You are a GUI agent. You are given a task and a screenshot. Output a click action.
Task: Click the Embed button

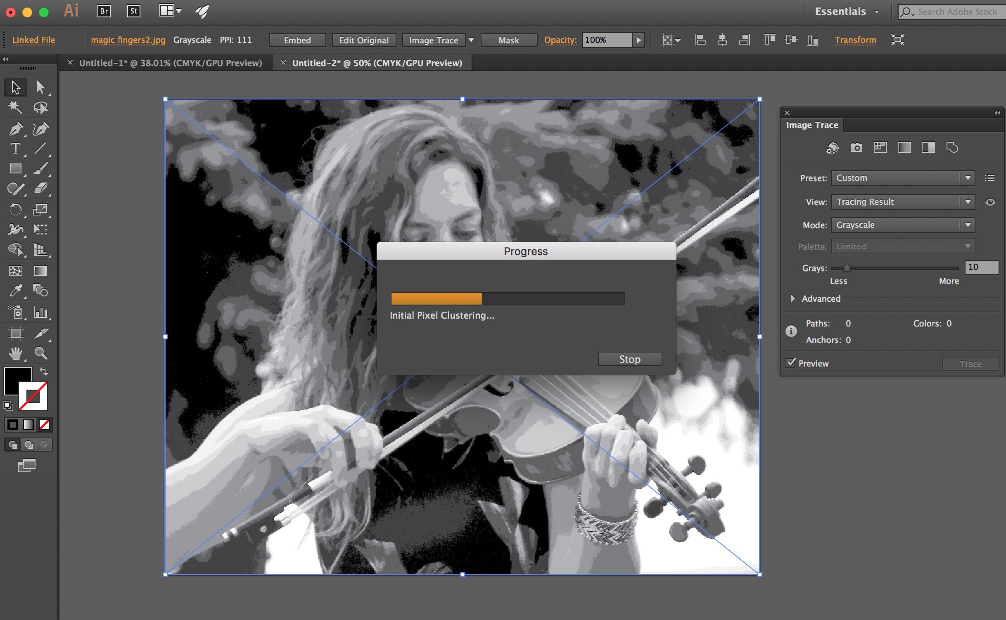297,40
